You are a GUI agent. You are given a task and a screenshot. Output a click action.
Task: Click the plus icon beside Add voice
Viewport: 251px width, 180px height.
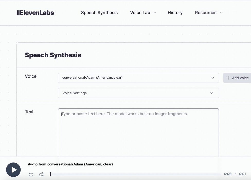(x=228, y=78)
